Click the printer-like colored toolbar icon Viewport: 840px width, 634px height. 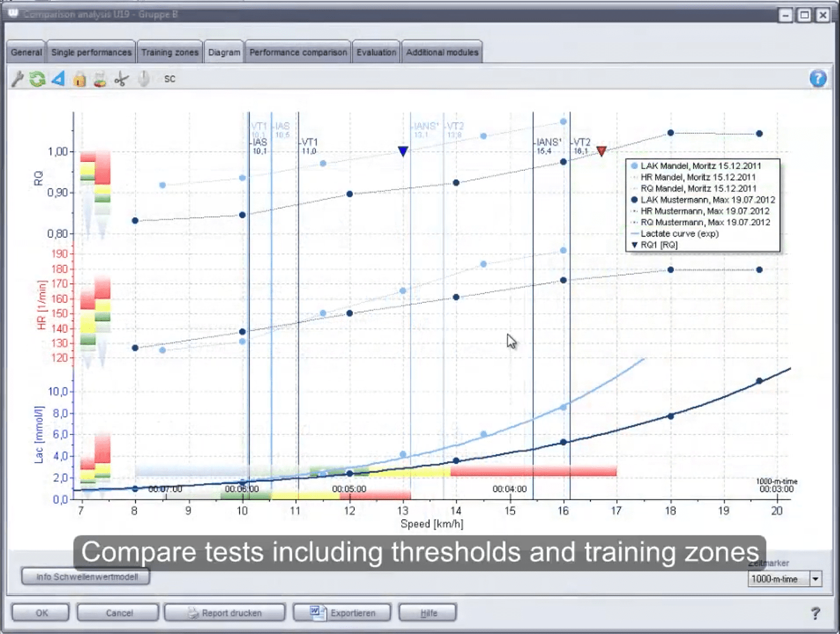pos(100,79)
